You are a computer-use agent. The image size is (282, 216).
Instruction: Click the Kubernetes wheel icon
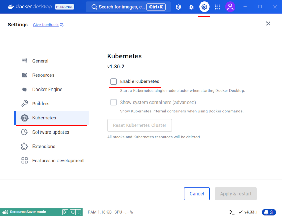tap(24, 118)
